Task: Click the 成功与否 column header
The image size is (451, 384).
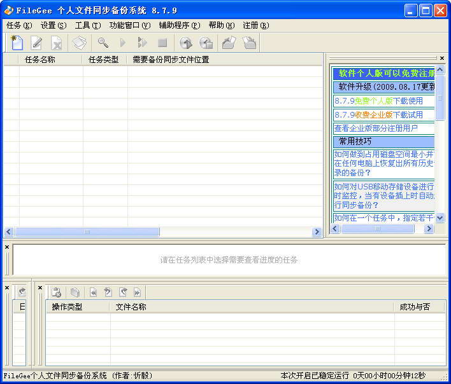Action: tap(414, 307)
